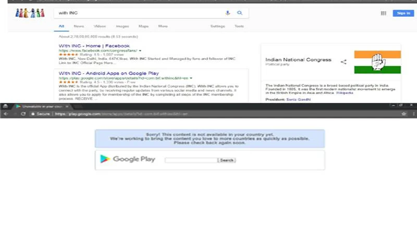This screenshot has height=234, width=417.
Task: Open 'With INC - Home | Facebook' result
Action: [94, 46]
